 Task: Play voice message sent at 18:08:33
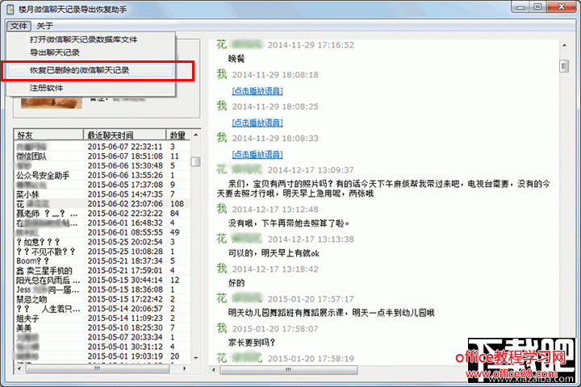[257, 155]
